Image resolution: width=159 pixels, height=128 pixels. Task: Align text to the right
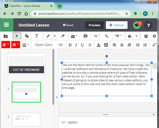click(129, 45)
